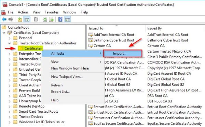Click Issued By Certum Trusted Network CA

coord(169,51)
